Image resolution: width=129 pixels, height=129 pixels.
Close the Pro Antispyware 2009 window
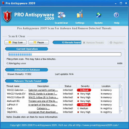coord(126,3)
